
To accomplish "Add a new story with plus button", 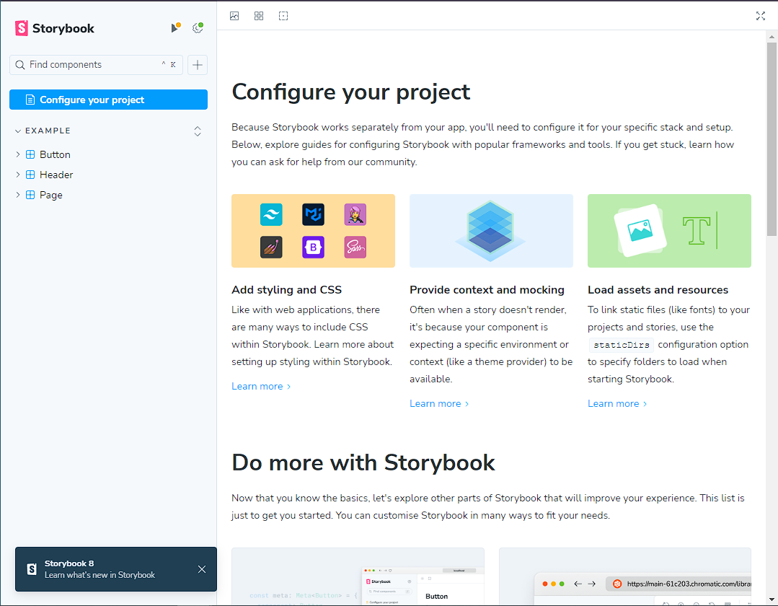I will coord(198,65).
